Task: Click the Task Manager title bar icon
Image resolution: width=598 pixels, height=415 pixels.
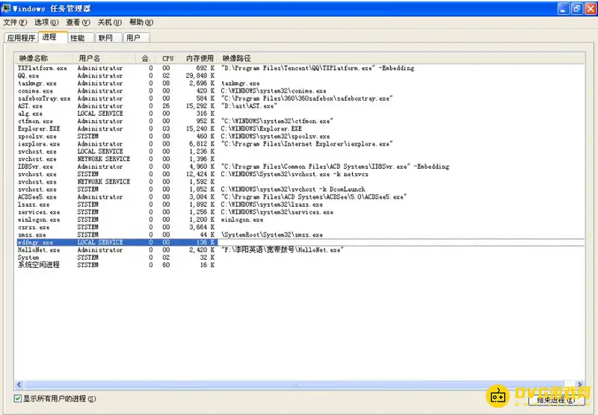Action: (x=7, y=8)
